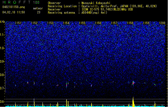168x107 pixels.
Task: Select the filename 0402101150.png
Action: (x=14, y=7)
